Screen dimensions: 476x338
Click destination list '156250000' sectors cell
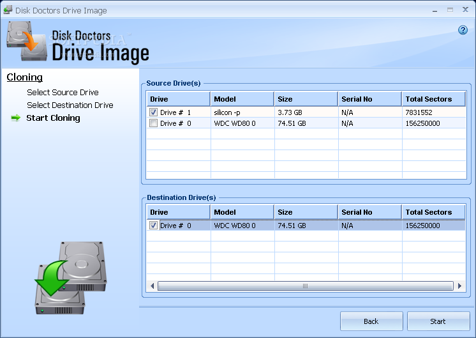pos(422,226)
